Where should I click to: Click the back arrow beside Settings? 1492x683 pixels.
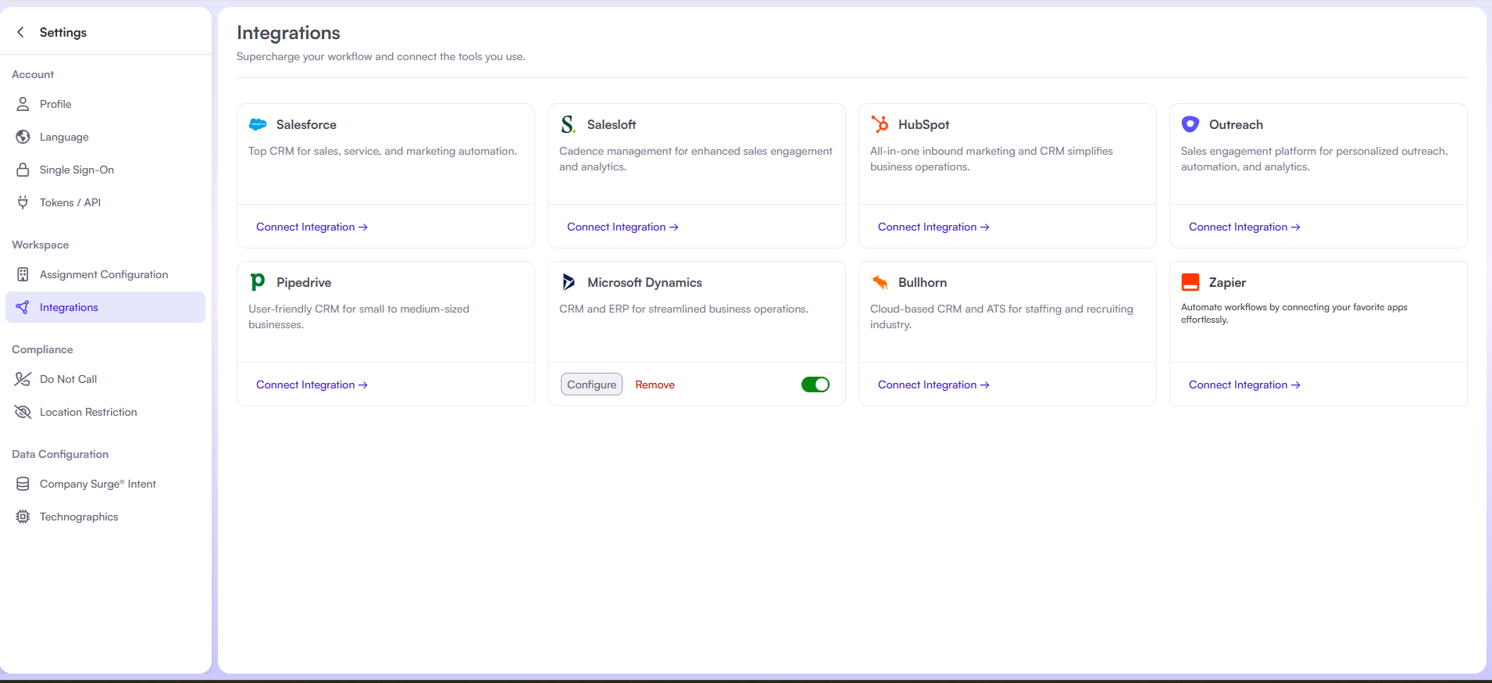point(21,32)
